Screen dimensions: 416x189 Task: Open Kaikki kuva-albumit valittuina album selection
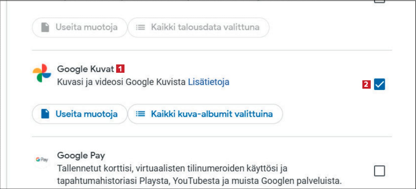205,114
